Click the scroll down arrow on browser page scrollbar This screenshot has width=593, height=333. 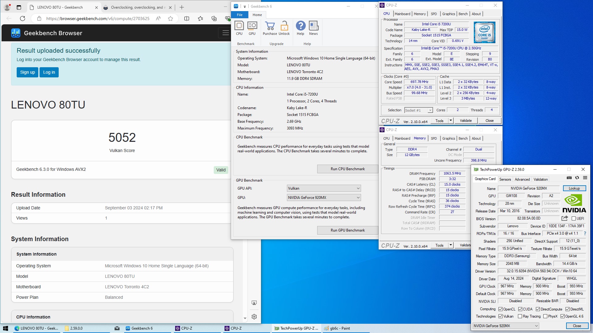[x=245, y=318]
